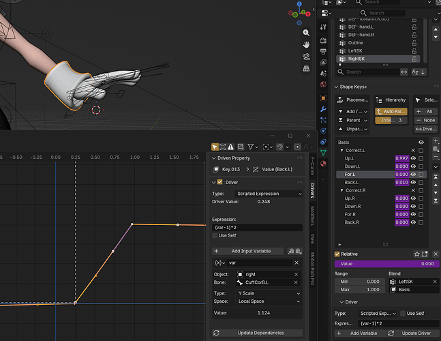
Task: Collapse the Shape Keys+ panel
Action: click(336, 87)
